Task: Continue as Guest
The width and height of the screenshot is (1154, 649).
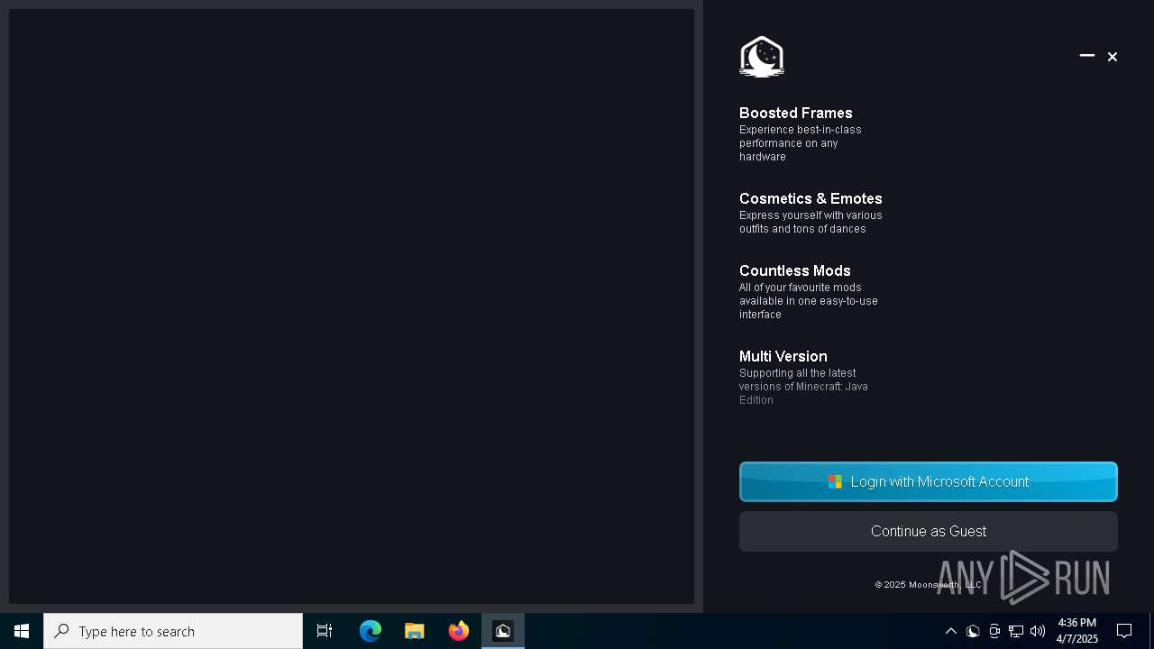Action: point(929,531)
